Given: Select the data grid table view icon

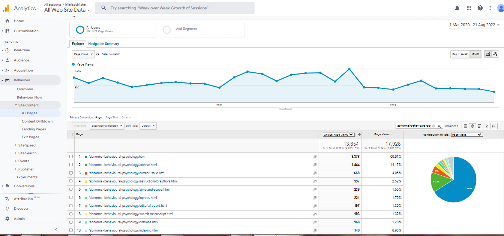Looking at the screenshot, I should pos(465,126).
